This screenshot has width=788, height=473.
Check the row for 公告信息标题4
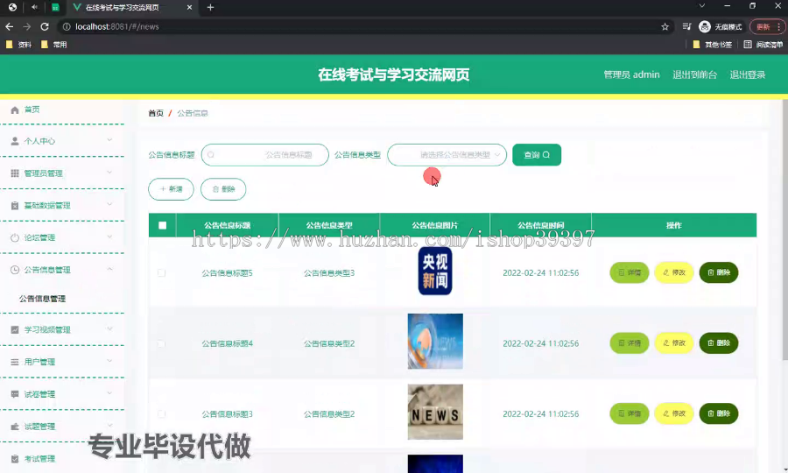pyautogui.click(x=161, y=344)
